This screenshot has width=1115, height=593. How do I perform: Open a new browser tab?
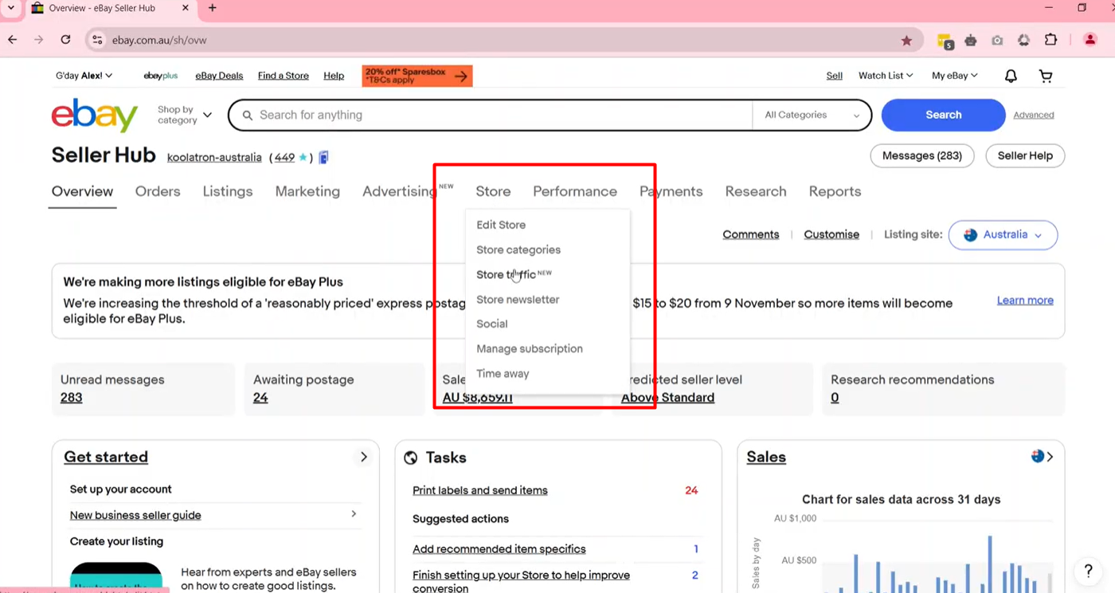pos(212,8)
